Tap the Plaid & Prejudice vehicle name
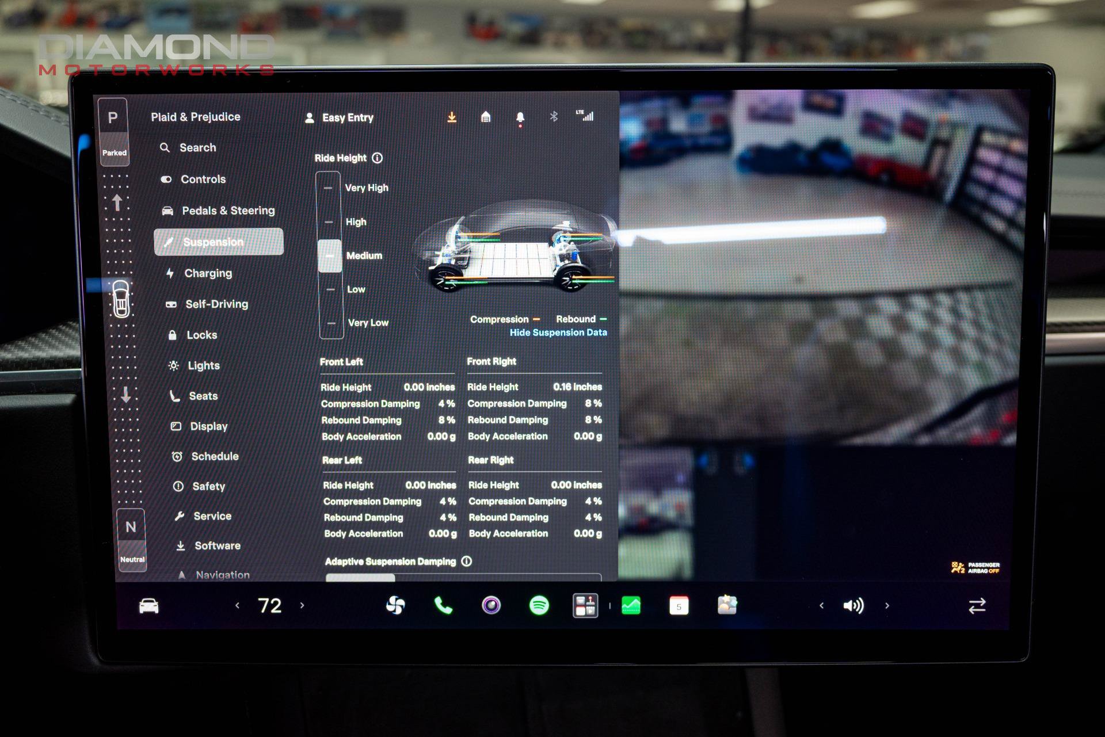This screenshot has width=1105, height=737. point(196,117)
